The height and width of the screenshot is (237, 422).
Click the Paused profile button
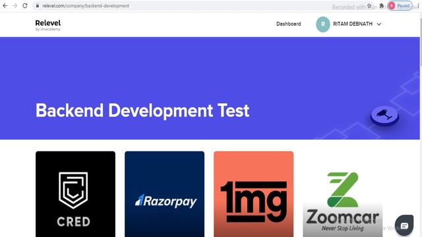(400, 6)
